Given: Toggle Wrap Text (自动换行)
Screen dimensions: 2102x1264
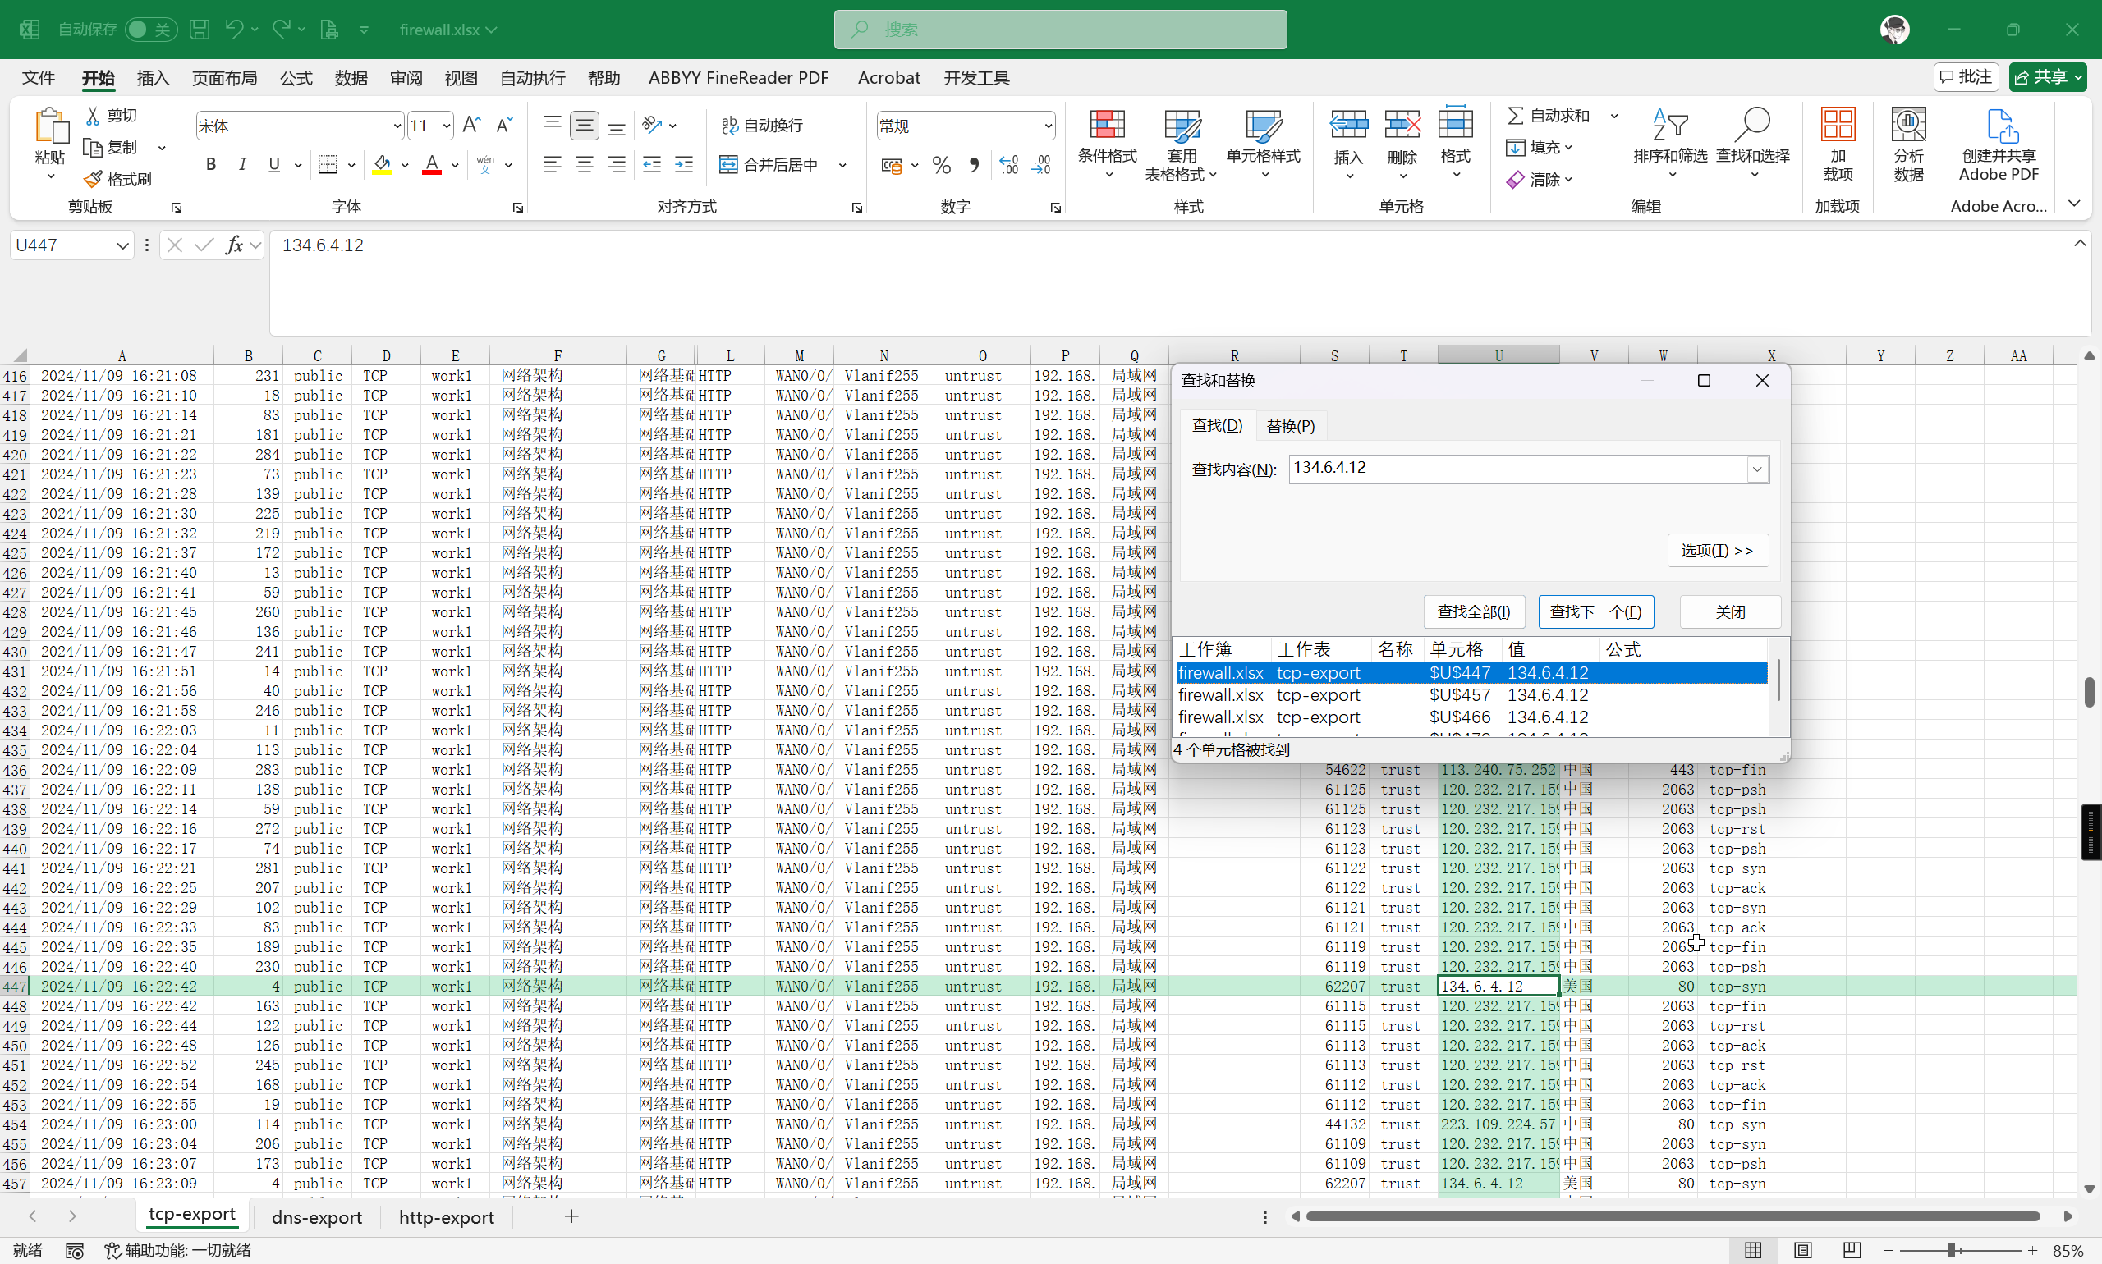Looking at the screenshot, I should (762, 126).
